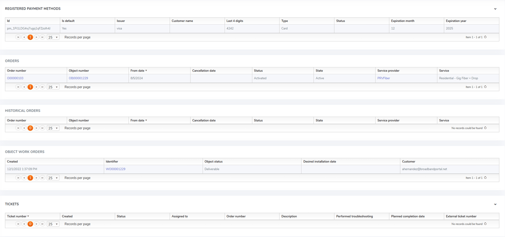Refresh the Registered Payment Methods table
This screenshot has height=237, width=505.
coord(485,37)
